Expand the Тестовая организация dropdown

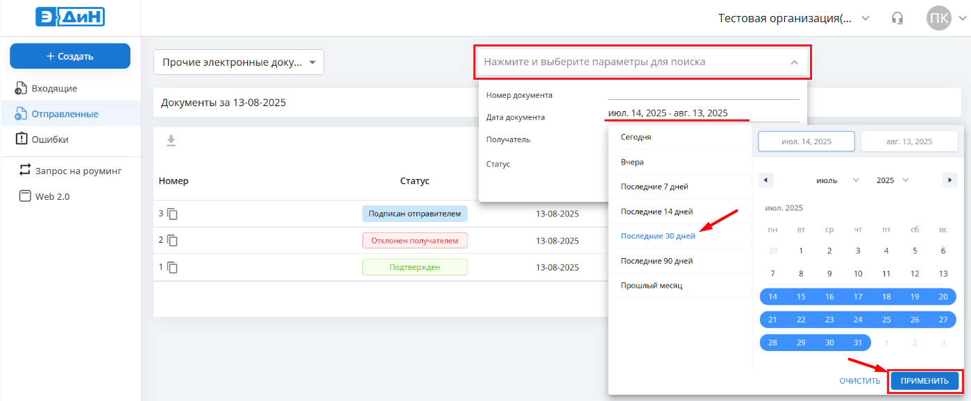click(866, 19)
